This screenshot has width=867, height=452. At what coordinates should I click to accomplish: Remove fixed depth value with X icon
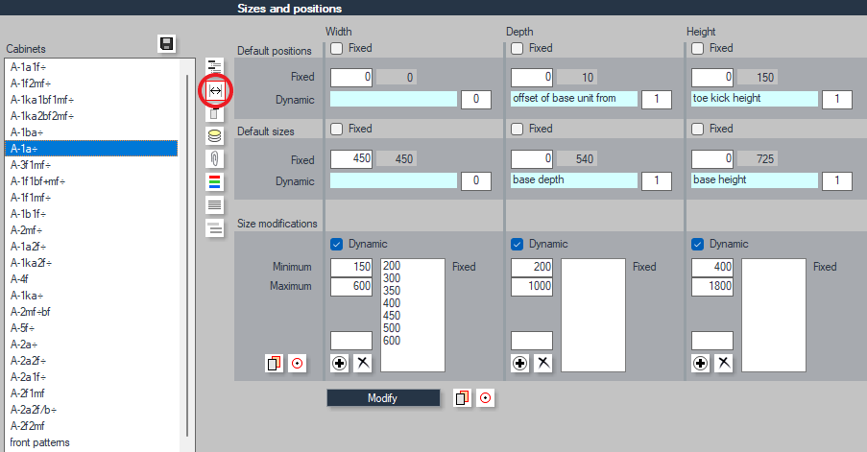[x=543, y=363]
